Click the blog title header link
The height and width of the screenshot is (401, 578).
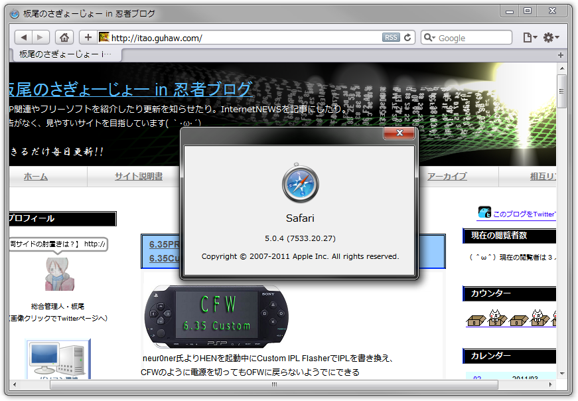coord(131,90)
